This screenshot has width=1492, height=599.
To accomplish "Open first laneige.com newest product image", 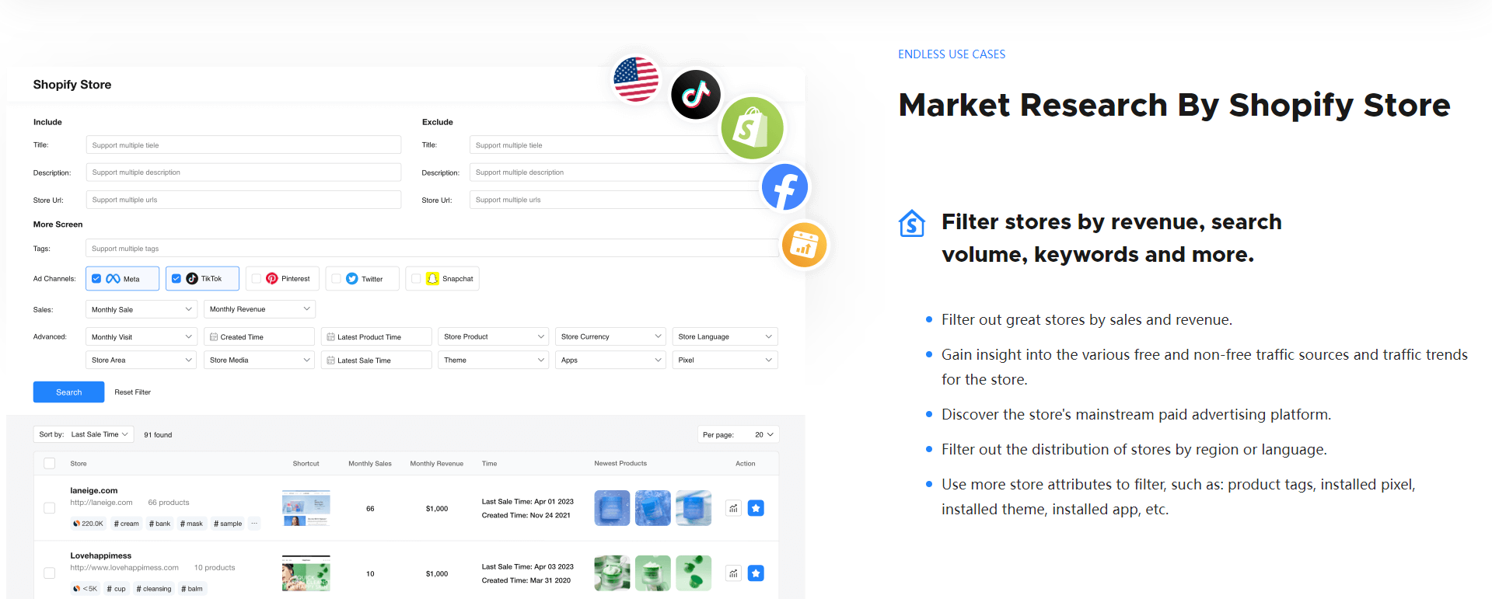I will click(x=612, y=508).
